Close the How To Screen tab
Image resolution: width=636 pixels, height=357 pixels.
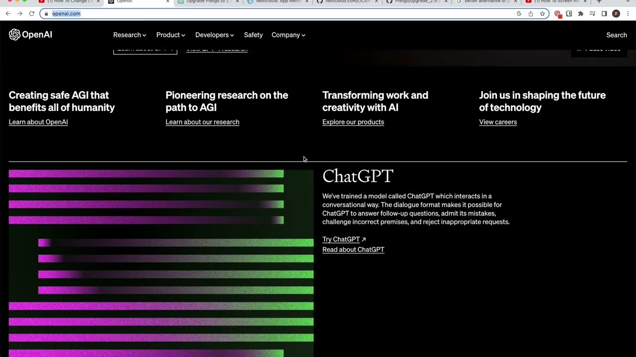click(x=585, y=1)
